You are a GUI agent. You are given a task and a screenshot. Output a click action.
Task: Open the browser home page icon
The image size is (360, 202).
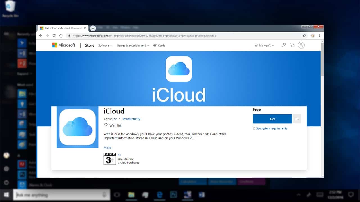coord(61,36)
